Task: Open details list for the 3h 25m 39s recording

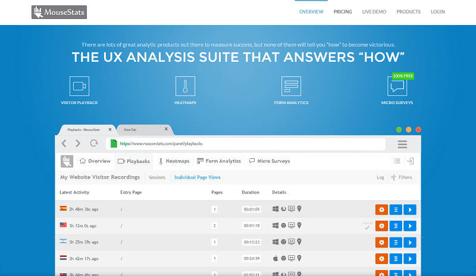Action: (x=396, y=242)
